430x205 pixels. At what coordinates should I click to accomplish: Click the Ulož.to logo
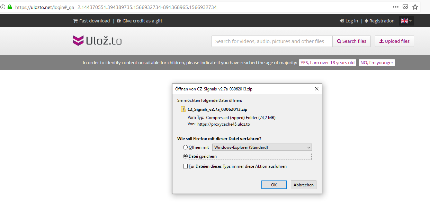(97, 41)
